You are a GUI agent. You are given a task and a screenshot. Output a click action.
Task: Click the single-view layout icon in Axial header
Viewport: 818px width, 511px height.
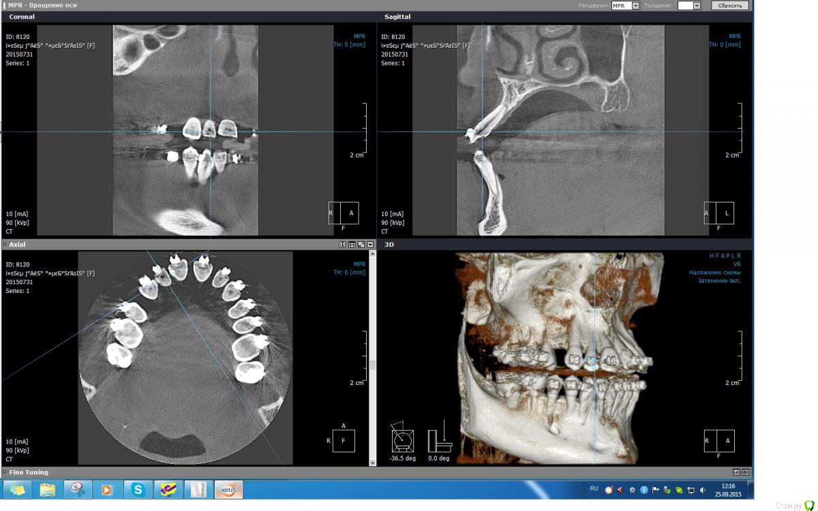point(343,244)
